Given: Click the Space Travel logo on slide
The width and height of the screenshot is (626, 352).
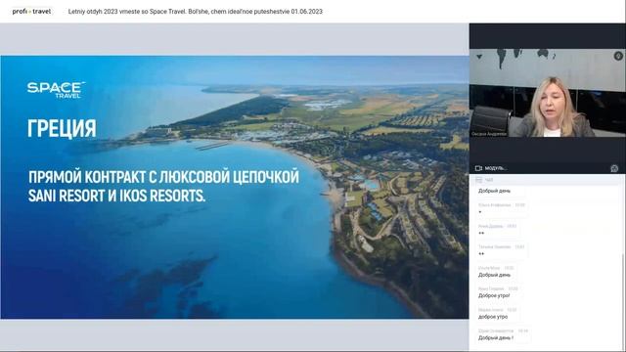Looking at the screenshot, I should [56, 90].
